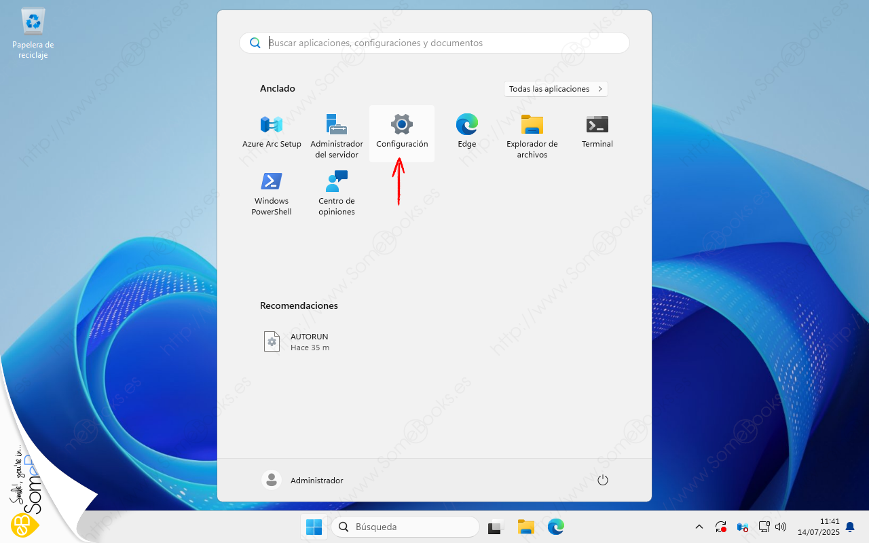The height and width of the screenshot is (543, 869).
Task: Click the taskbar Búsqueda search box
Action: 405,527
